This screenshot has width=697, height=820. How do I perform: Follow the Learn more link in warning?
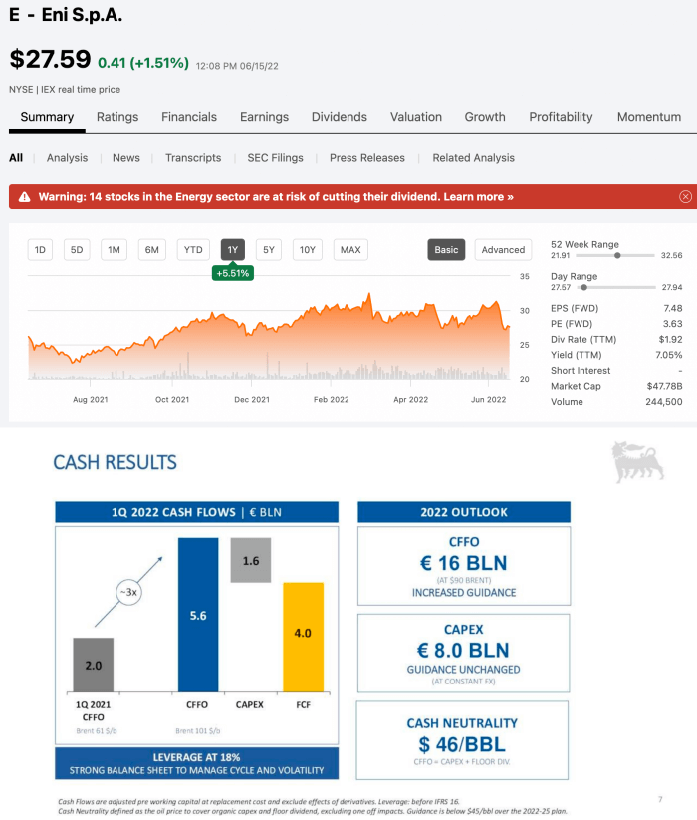(x=479, y=197)
